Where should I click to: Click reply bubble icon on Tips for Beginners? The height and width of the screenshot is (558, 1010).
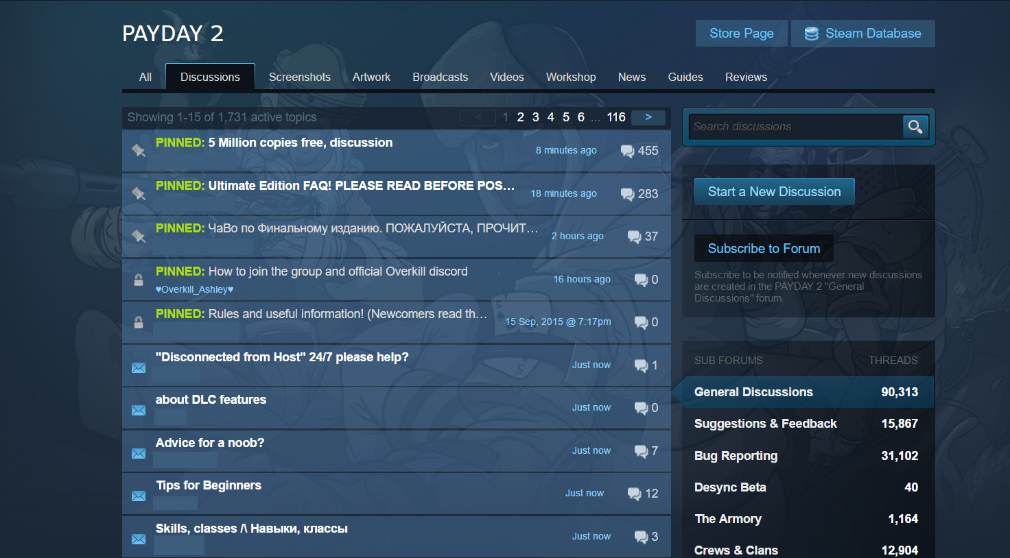(635, 494)
